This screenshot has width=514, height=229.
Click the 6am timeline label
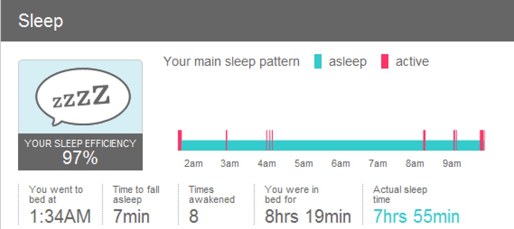click(341, 164)
